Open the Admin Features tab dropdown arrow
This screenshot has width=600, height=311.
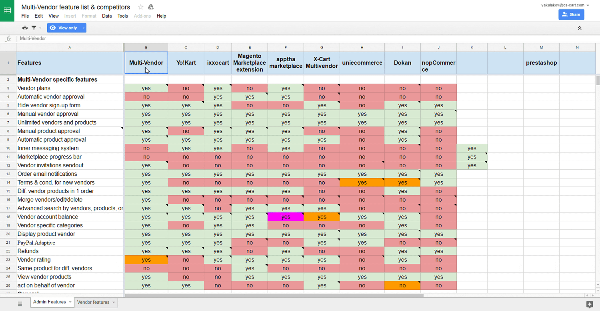point(70,302)
